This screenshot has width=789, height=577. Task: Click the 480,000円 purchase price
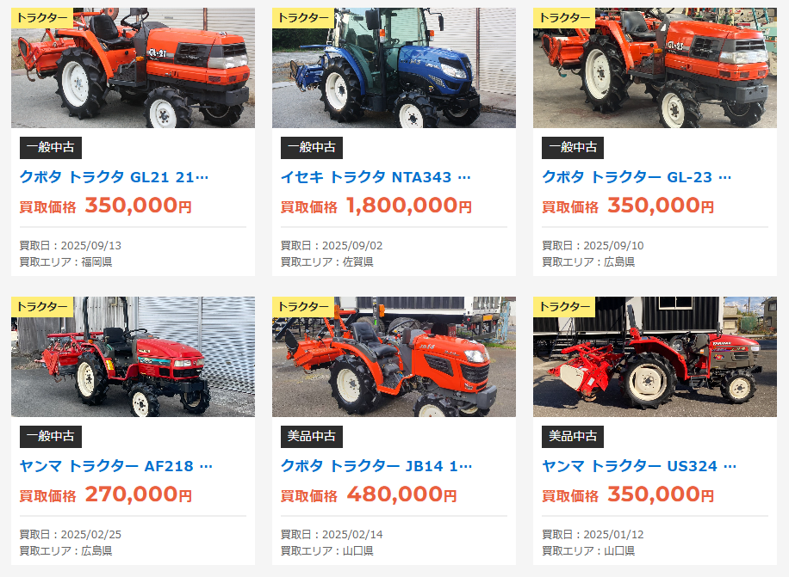coord(401,494)
